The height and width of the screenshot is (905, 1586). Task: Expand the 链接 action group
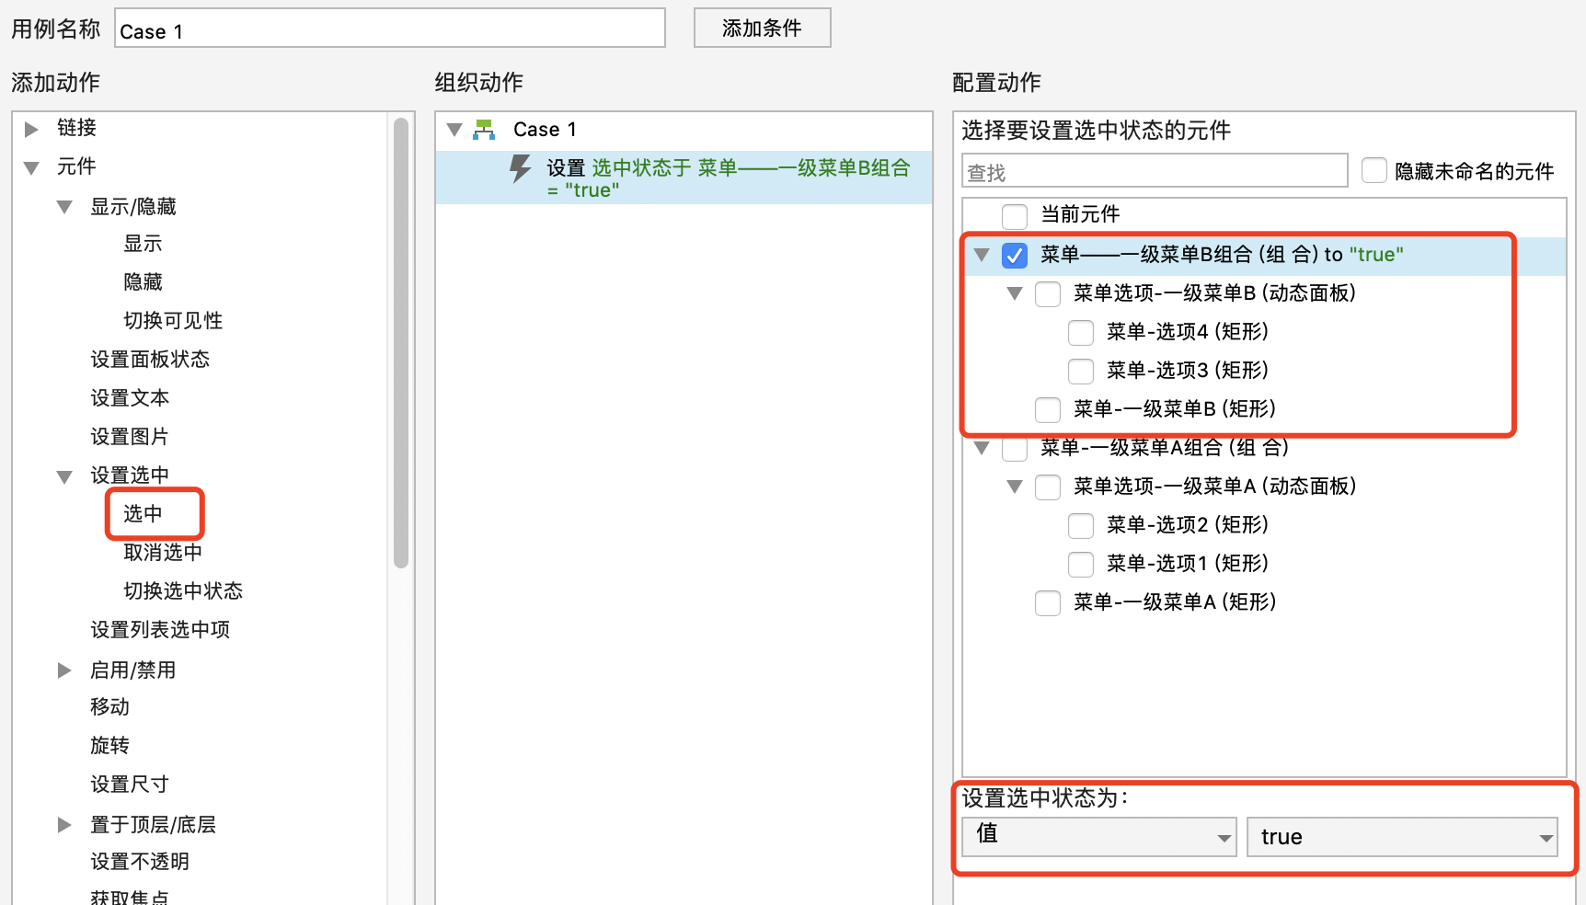click(x=31, y=129)
